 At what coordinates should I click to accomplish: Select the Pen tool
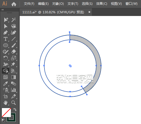6,32
